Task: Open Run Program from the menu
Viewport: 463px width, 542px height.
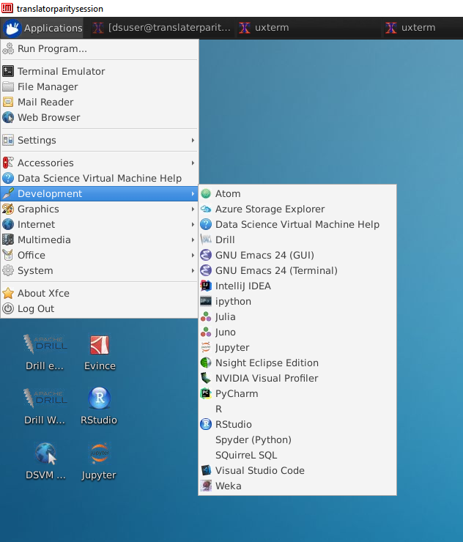Action: (52, 49)
